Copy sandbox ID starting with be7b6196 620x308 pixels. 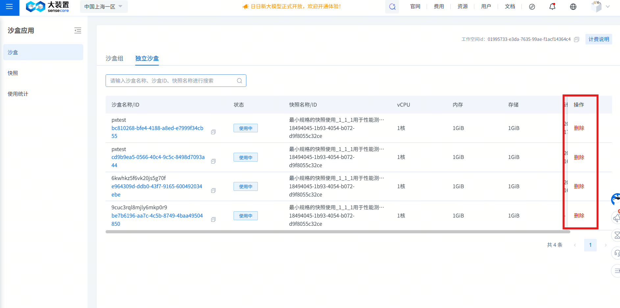213,219
